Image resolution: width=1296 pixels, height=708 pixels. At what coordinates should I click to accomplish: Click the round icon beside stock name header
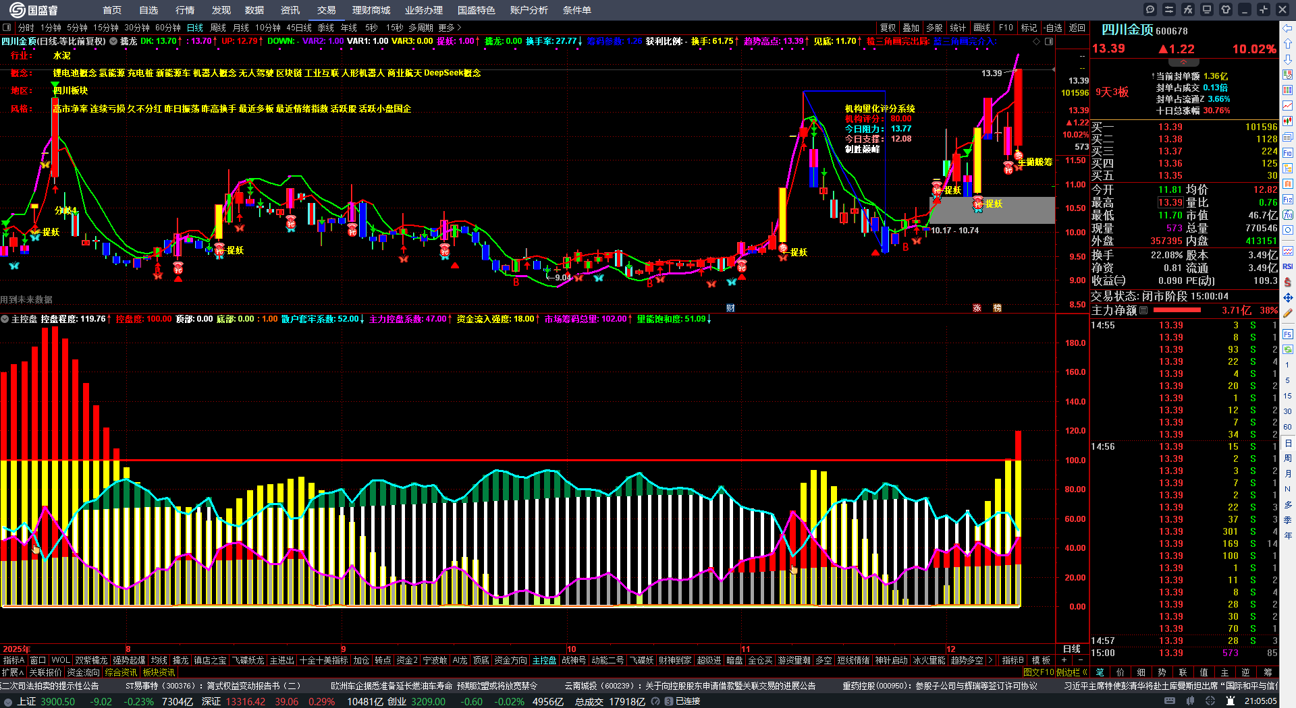point(113,41)
